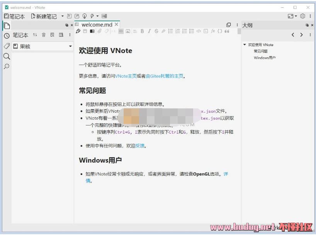This screenshot has width=316, height=235.
Task: Open the VNote主页 link
Action: coord(126,76)
